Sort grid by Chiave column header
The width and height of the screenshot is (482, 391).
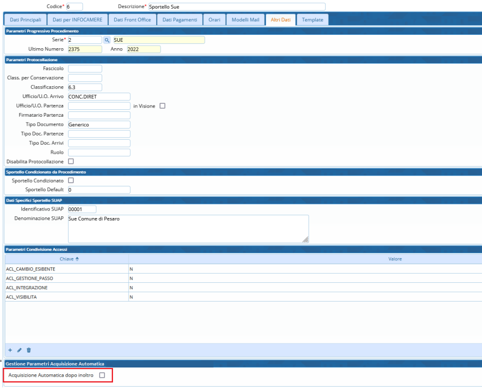pyautogui.click(x=66, y=259)
